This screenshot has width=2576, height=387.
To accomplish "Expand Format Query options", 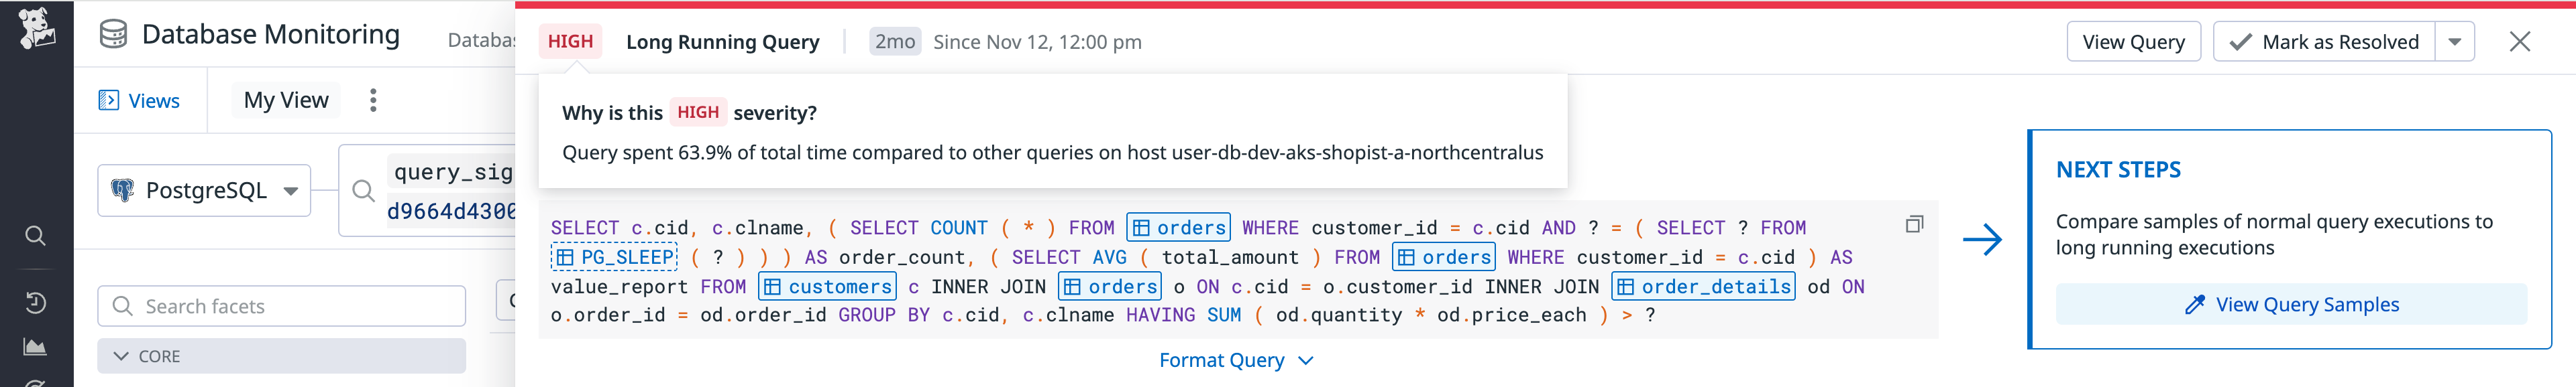I will (1235, 360).
